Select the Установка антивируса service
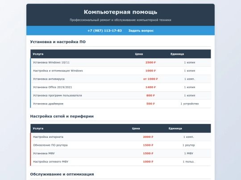This screenshot has height=180, width=241. [49, 79]
